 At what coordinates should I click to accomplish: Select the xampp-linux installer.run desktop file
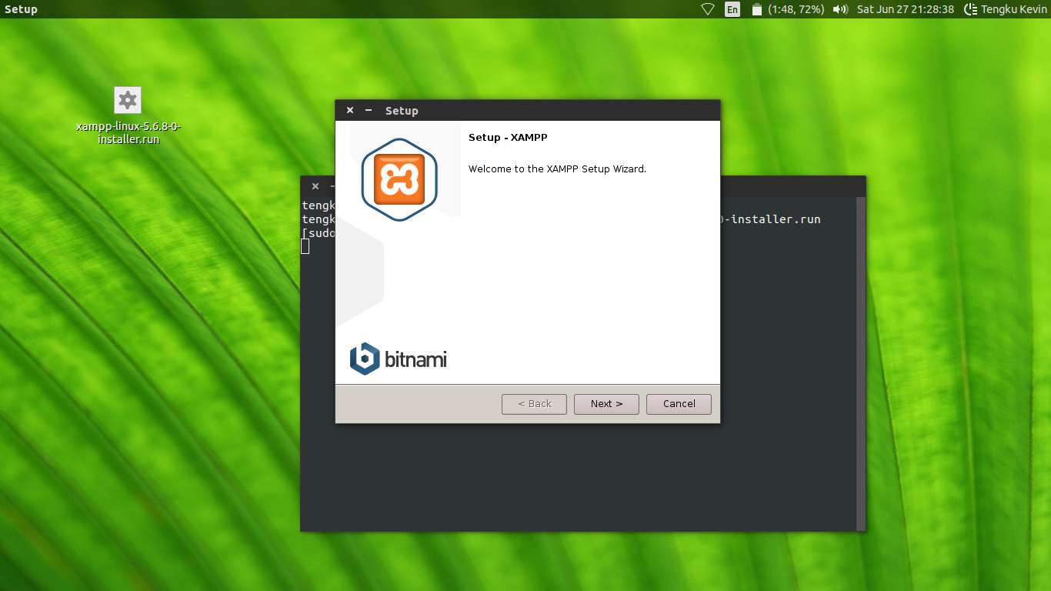[128, 115]
